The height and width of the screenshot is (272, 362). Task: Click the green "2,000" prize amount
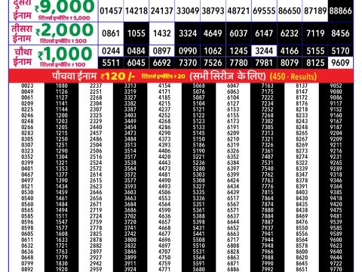[x=67, y=30]
